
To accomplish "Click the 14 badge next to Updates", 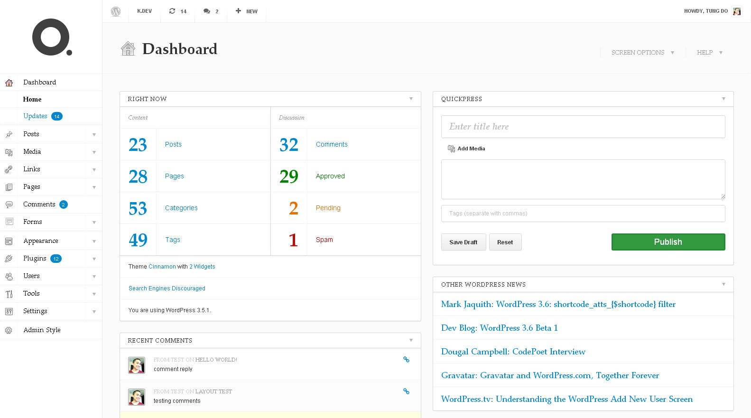I will (x=57, y=116).
